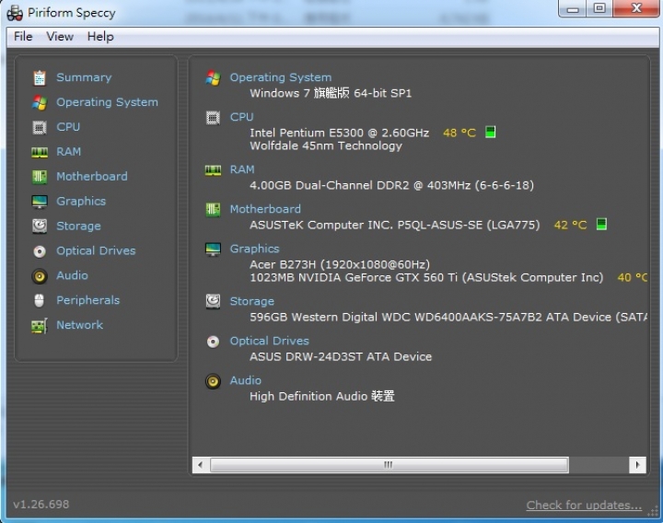Click the Speccy app icon in the title bar
This screenshot has width=663, height=523.
click(15, 13)
